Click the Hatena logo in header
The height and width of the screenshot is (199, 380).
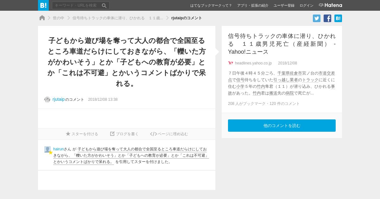pos(330,5)
